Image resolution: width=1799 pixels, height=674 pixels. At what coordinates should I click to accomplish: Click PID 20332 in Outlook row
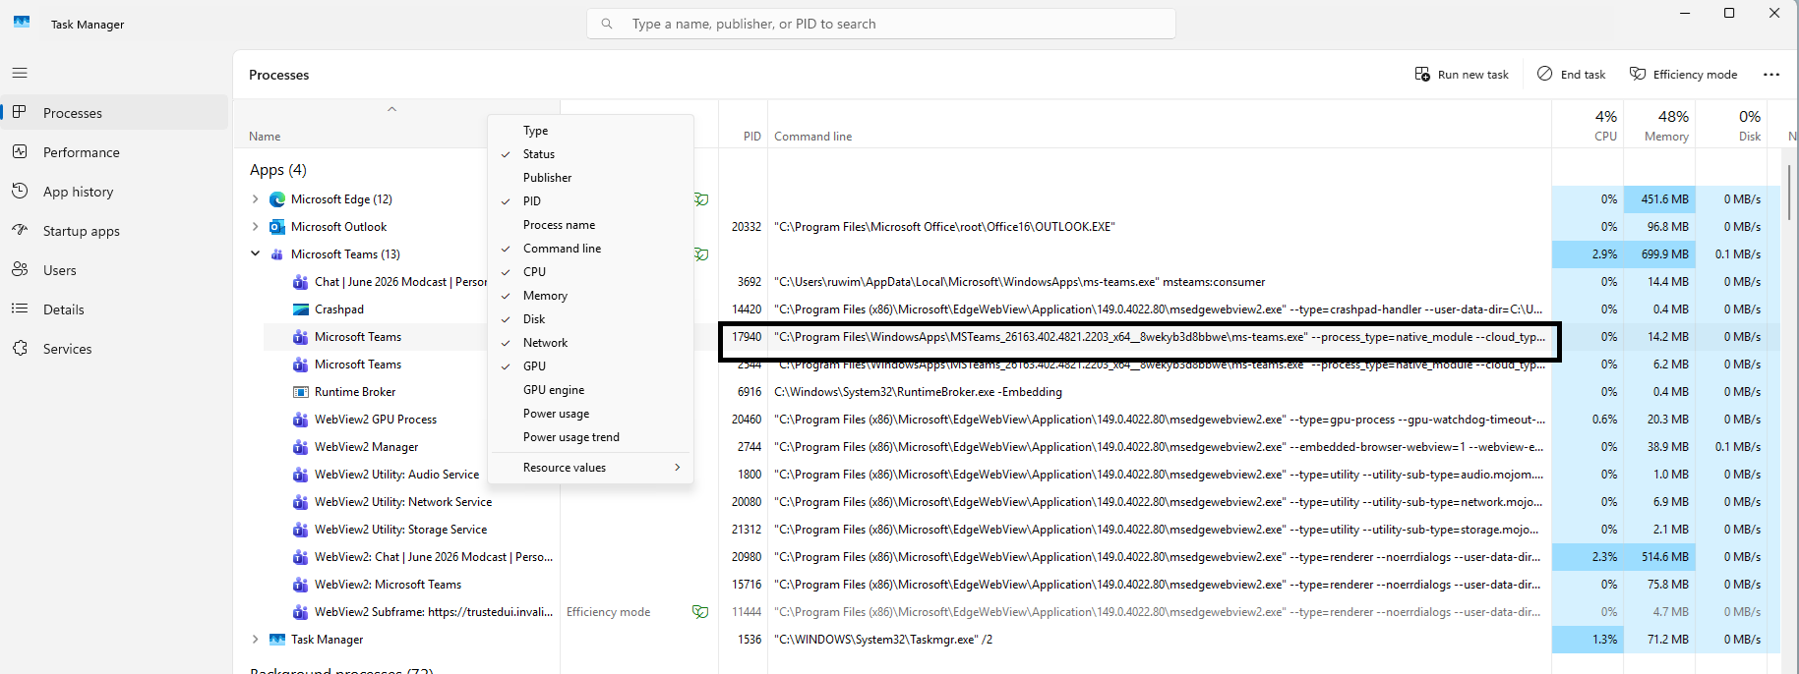(x=747, y=227)
